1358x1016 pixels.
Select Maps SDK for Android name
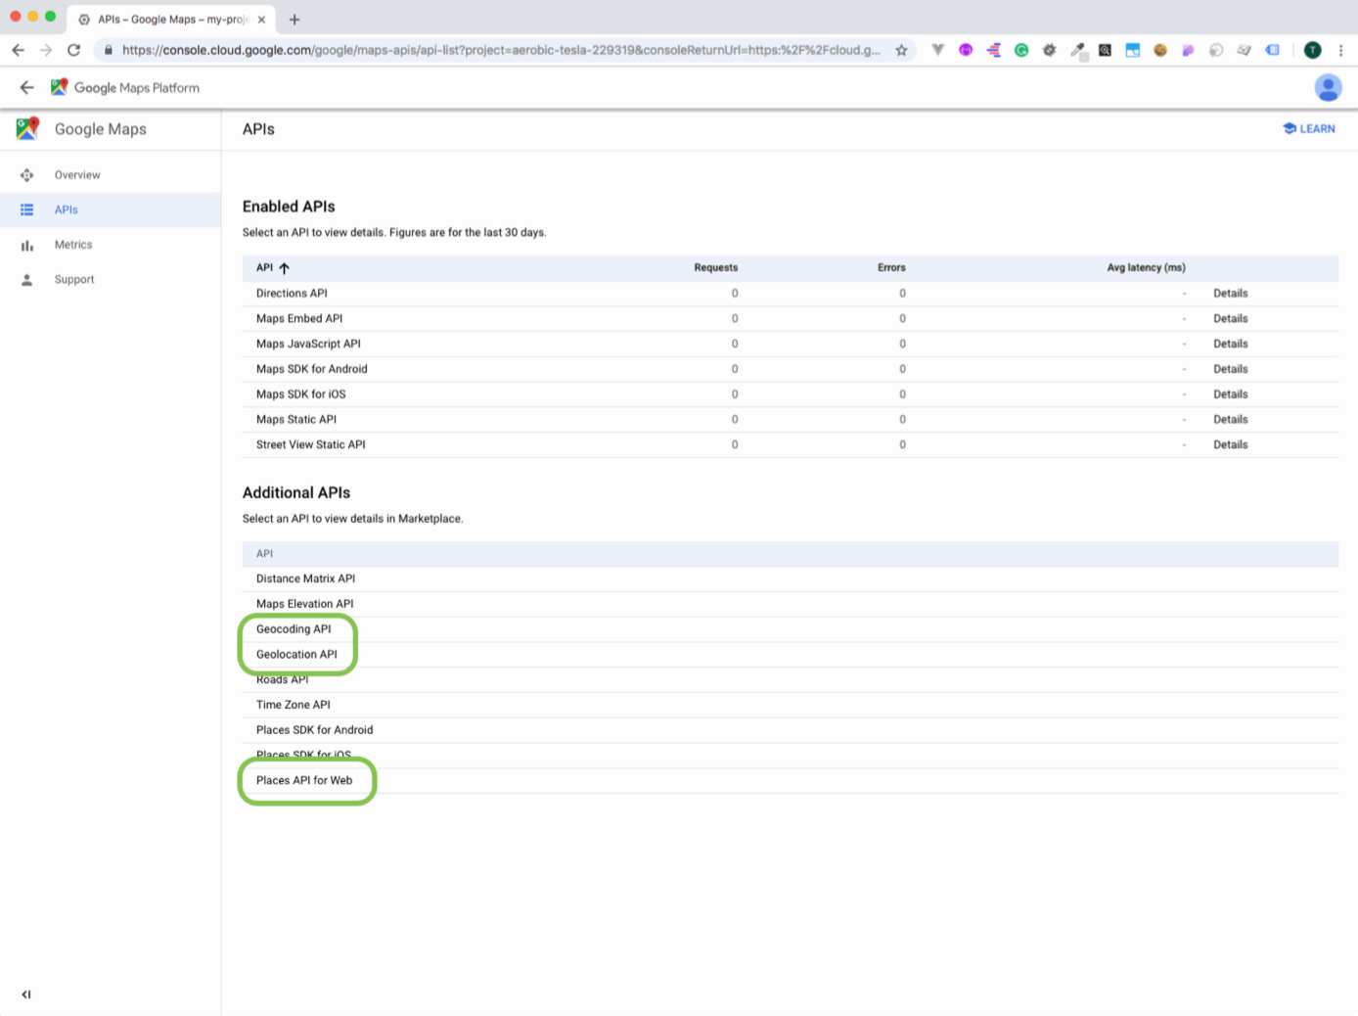pyautogui.click(x=312, y=369)
